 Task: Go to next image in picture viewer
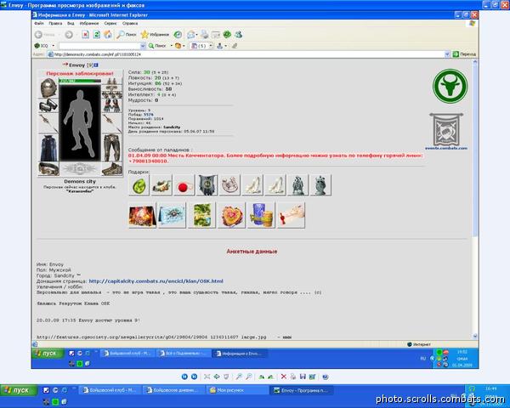point(194,377)
